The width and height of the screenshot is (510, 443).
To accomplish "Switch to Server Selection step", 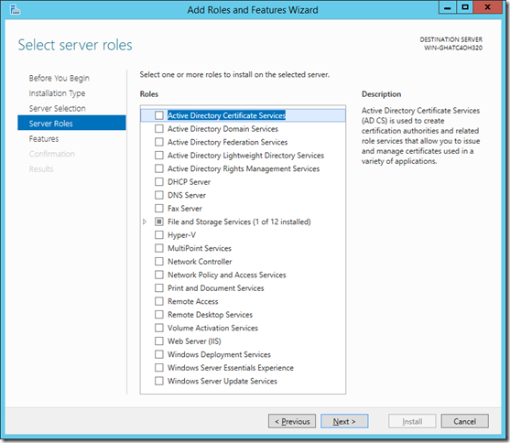I will tap(58, 108).
